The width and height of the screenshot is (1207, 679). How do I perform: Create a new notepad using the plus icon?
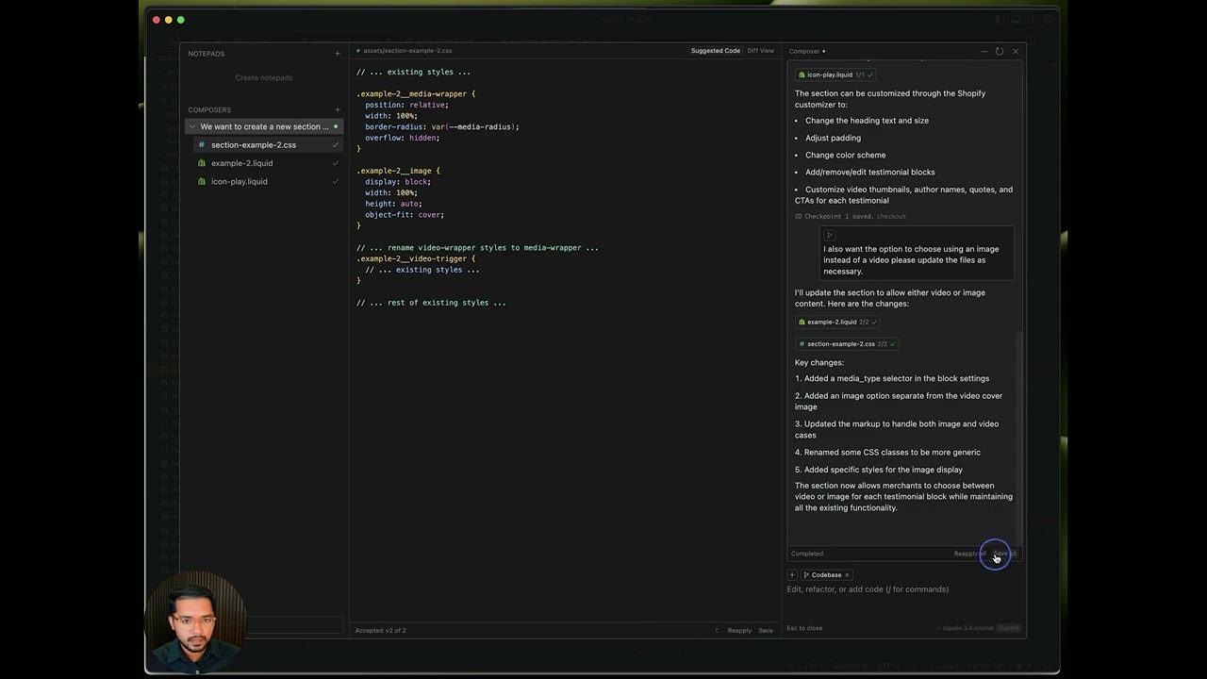click(337, 54)
